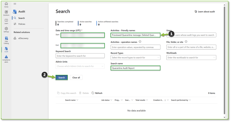Select eDiscovery under Related solutions
The height and width of the screenshot is (122, 231).
tap(23, 38)
